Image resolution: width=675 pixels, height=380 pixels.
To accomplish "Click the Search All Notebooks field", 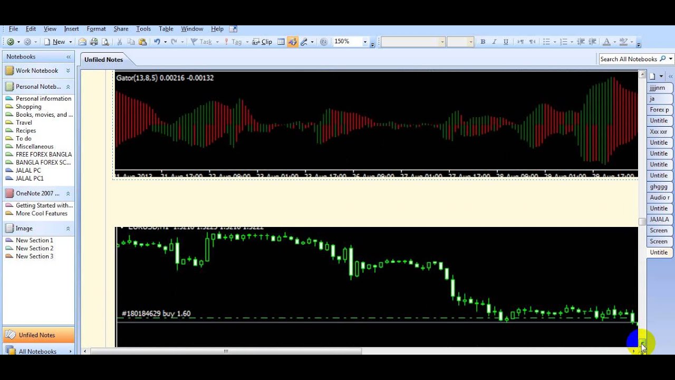I will coord(629,59).
